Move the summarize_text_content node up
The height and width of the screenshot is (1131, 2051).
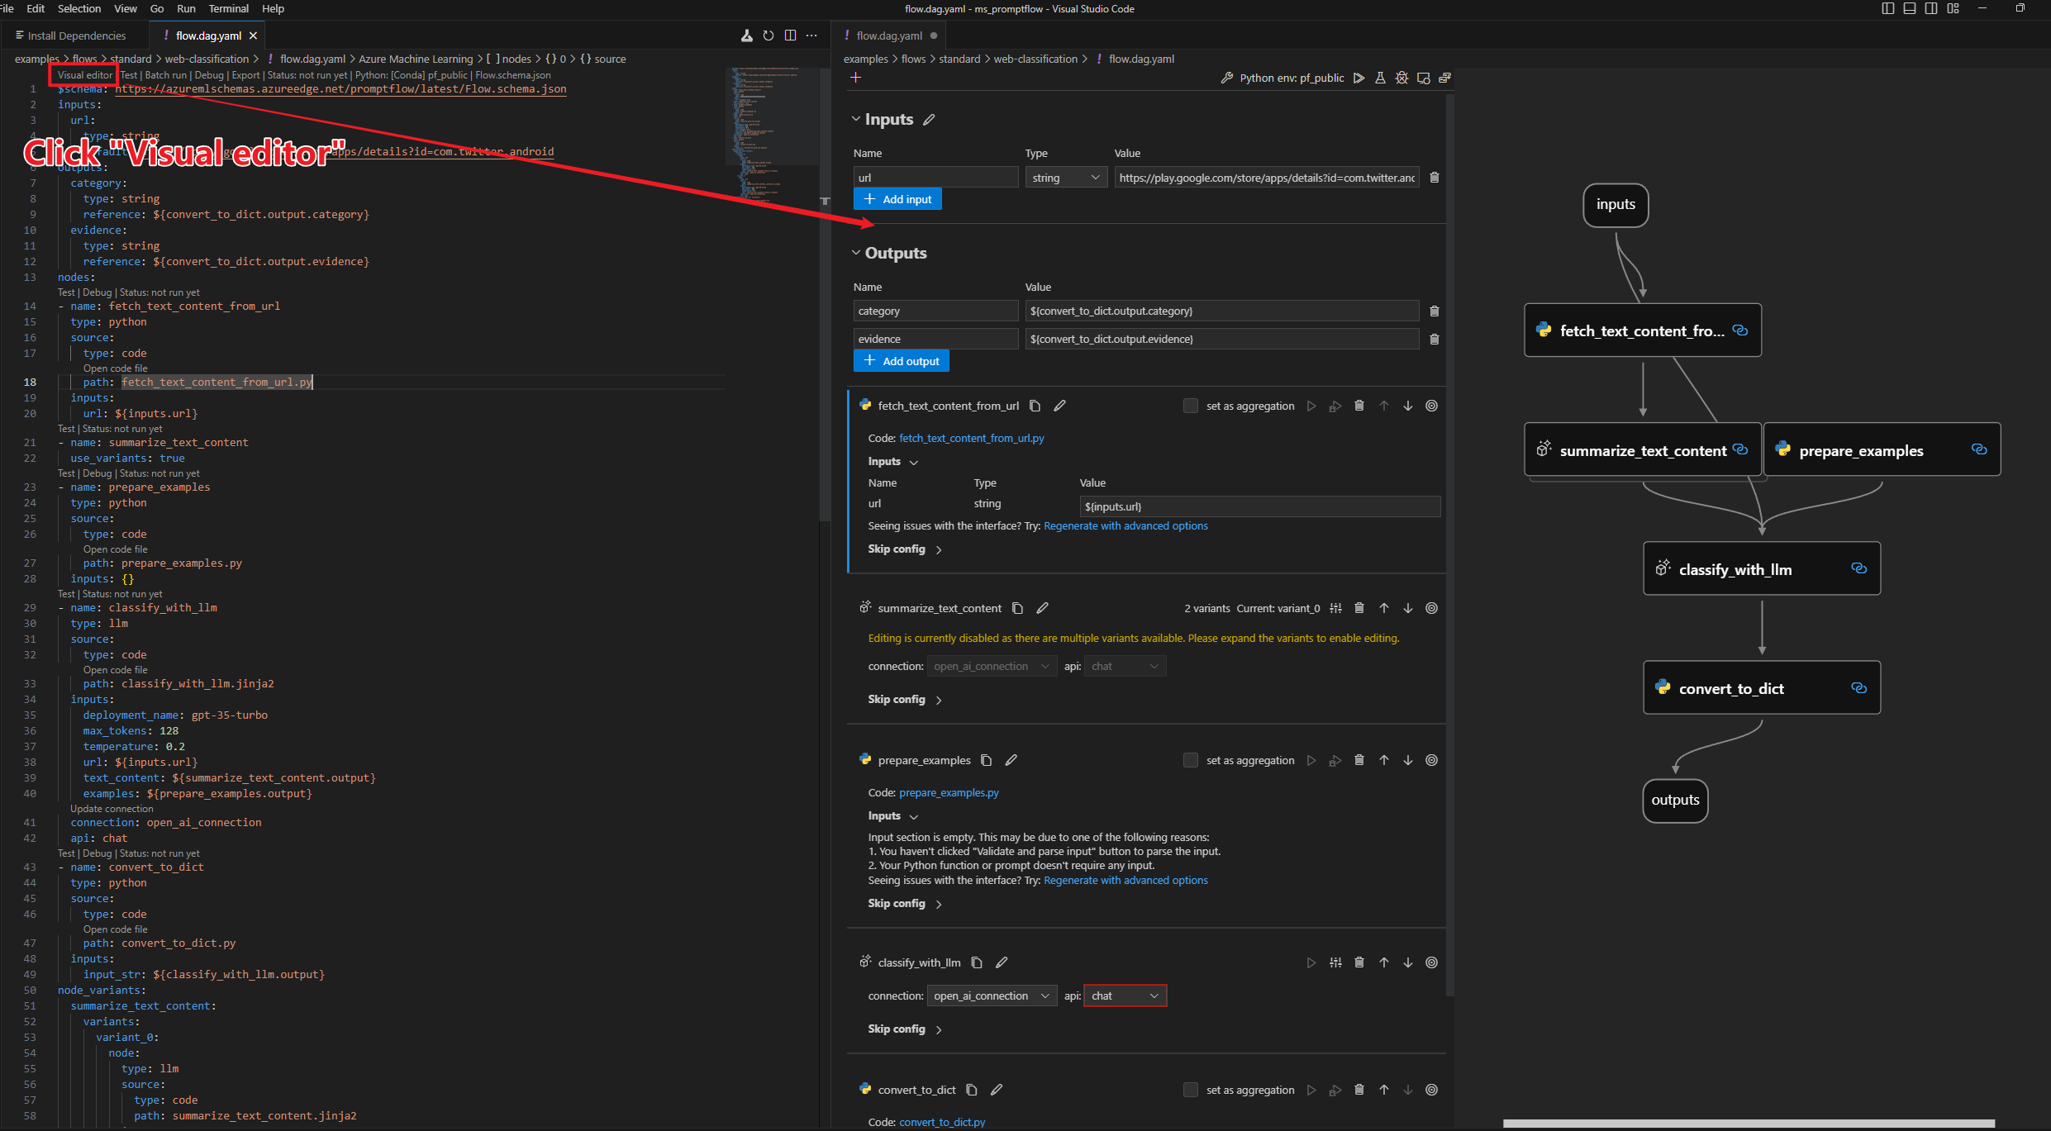1384,608
